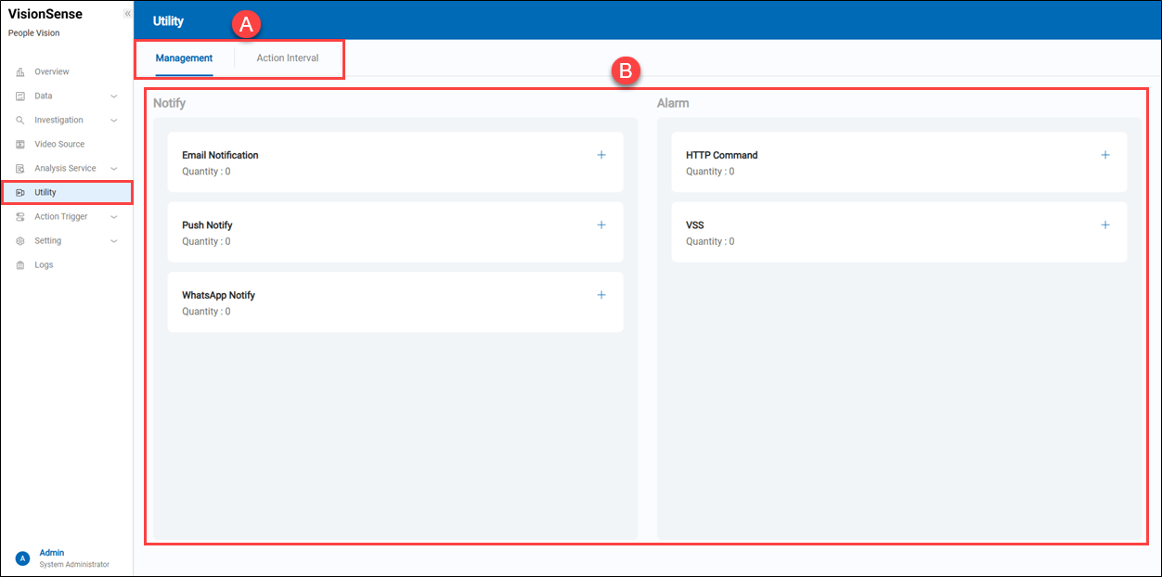Click the Video Source icon in sidebar
This screenshot has height=577, width=1162.
[x=20, y=145]
